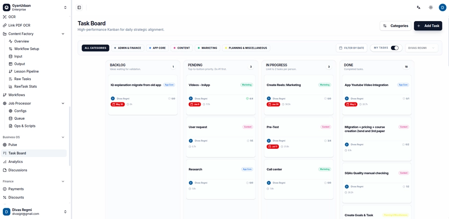Open App Youtube Video Integration task
449x219 pixels.
pos(377,95)
